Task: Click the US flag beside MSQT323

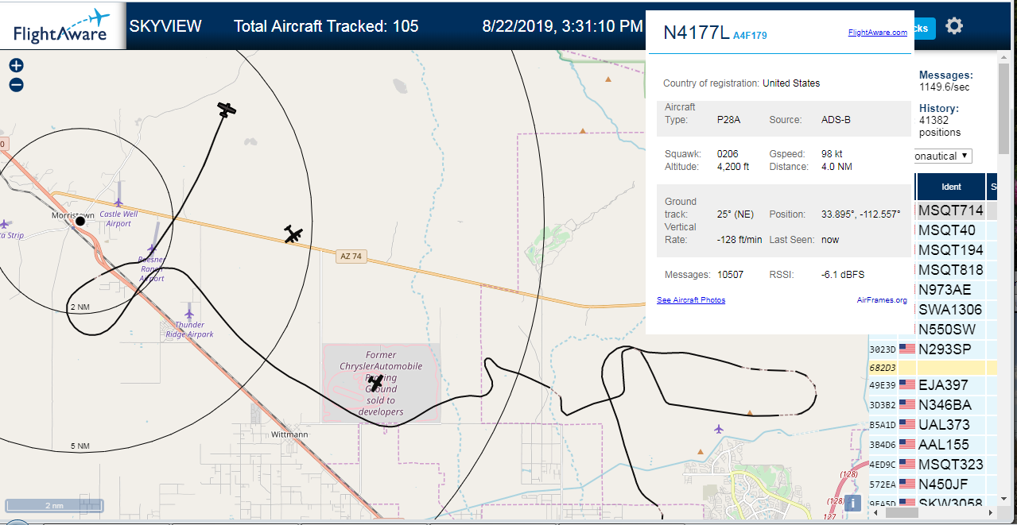Action: point(907,465)
